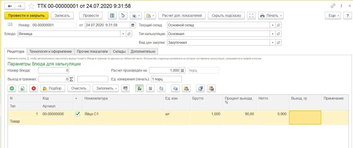Select the highlighted Выход, гр cell
Screen dimensions: 353x148
pos(305,118)
